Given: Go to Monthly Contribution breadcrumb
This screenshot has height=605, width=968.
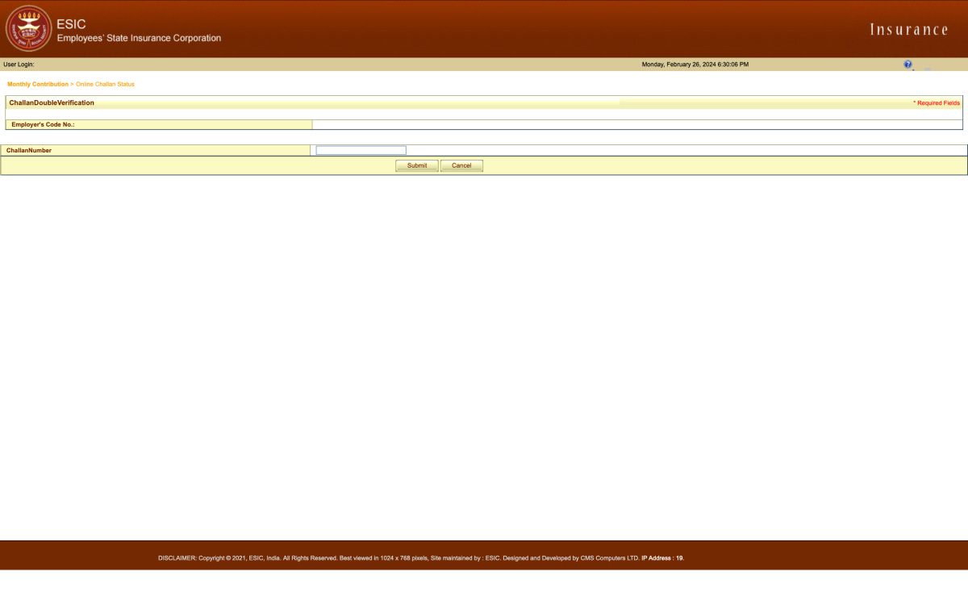Looking at the screenshot, I should click(x=38, y=84).
